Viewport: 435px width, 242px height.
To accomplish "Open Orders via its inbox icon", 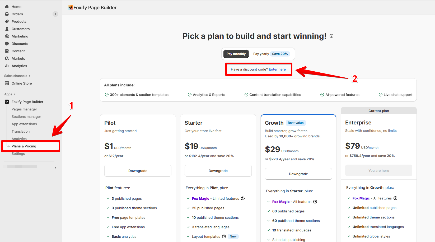I will (x=7, y=14).
